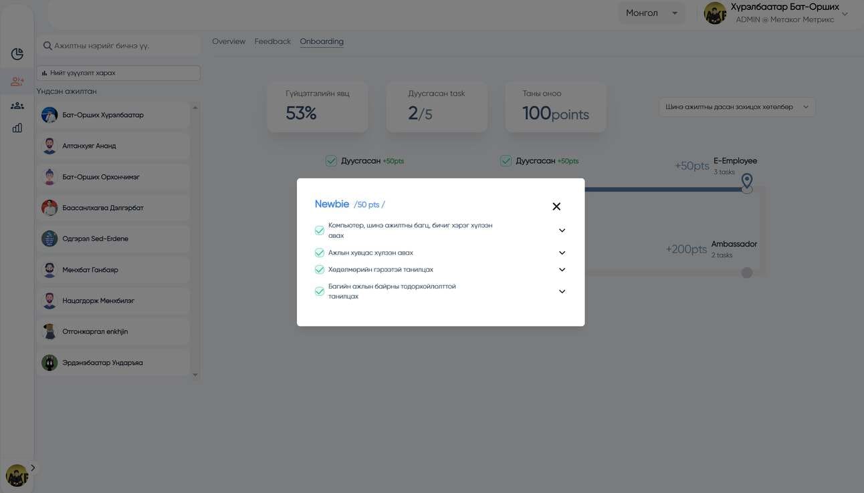Click avatar of Эрдэнэбаатар Ундаръяа
Screen dimensions: 864x493
click(x=49, y=363)
